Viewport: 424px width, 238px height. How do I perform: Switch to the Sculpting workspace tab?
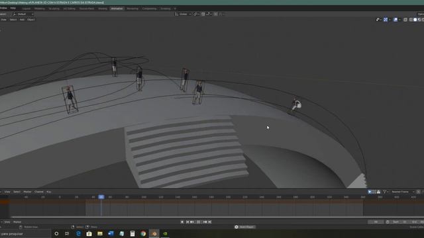pos(54,9)
